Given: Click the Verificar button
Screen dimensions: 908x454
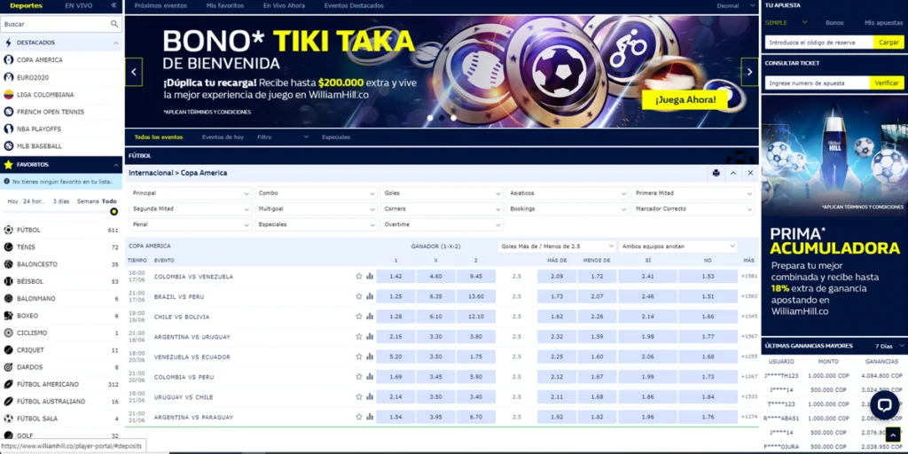Looking at the screenshot, I should coord(887,82).
